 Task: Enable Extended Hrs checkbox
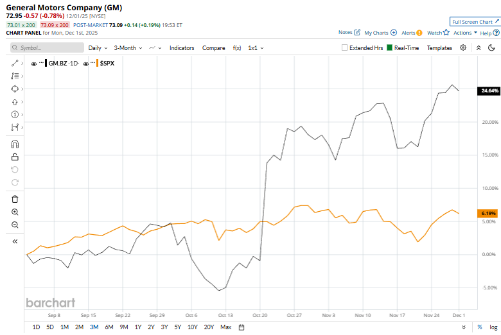point(344,47)
